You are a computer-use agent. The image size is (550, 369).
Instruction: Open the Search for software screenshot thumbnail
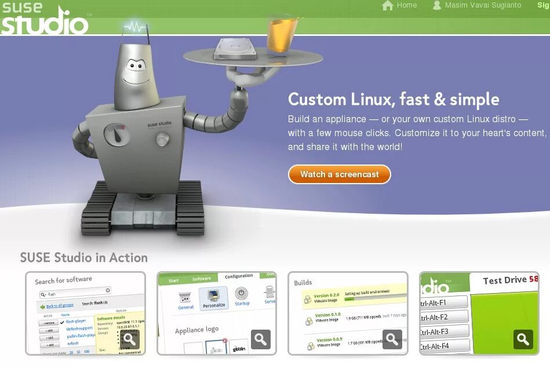85,313
